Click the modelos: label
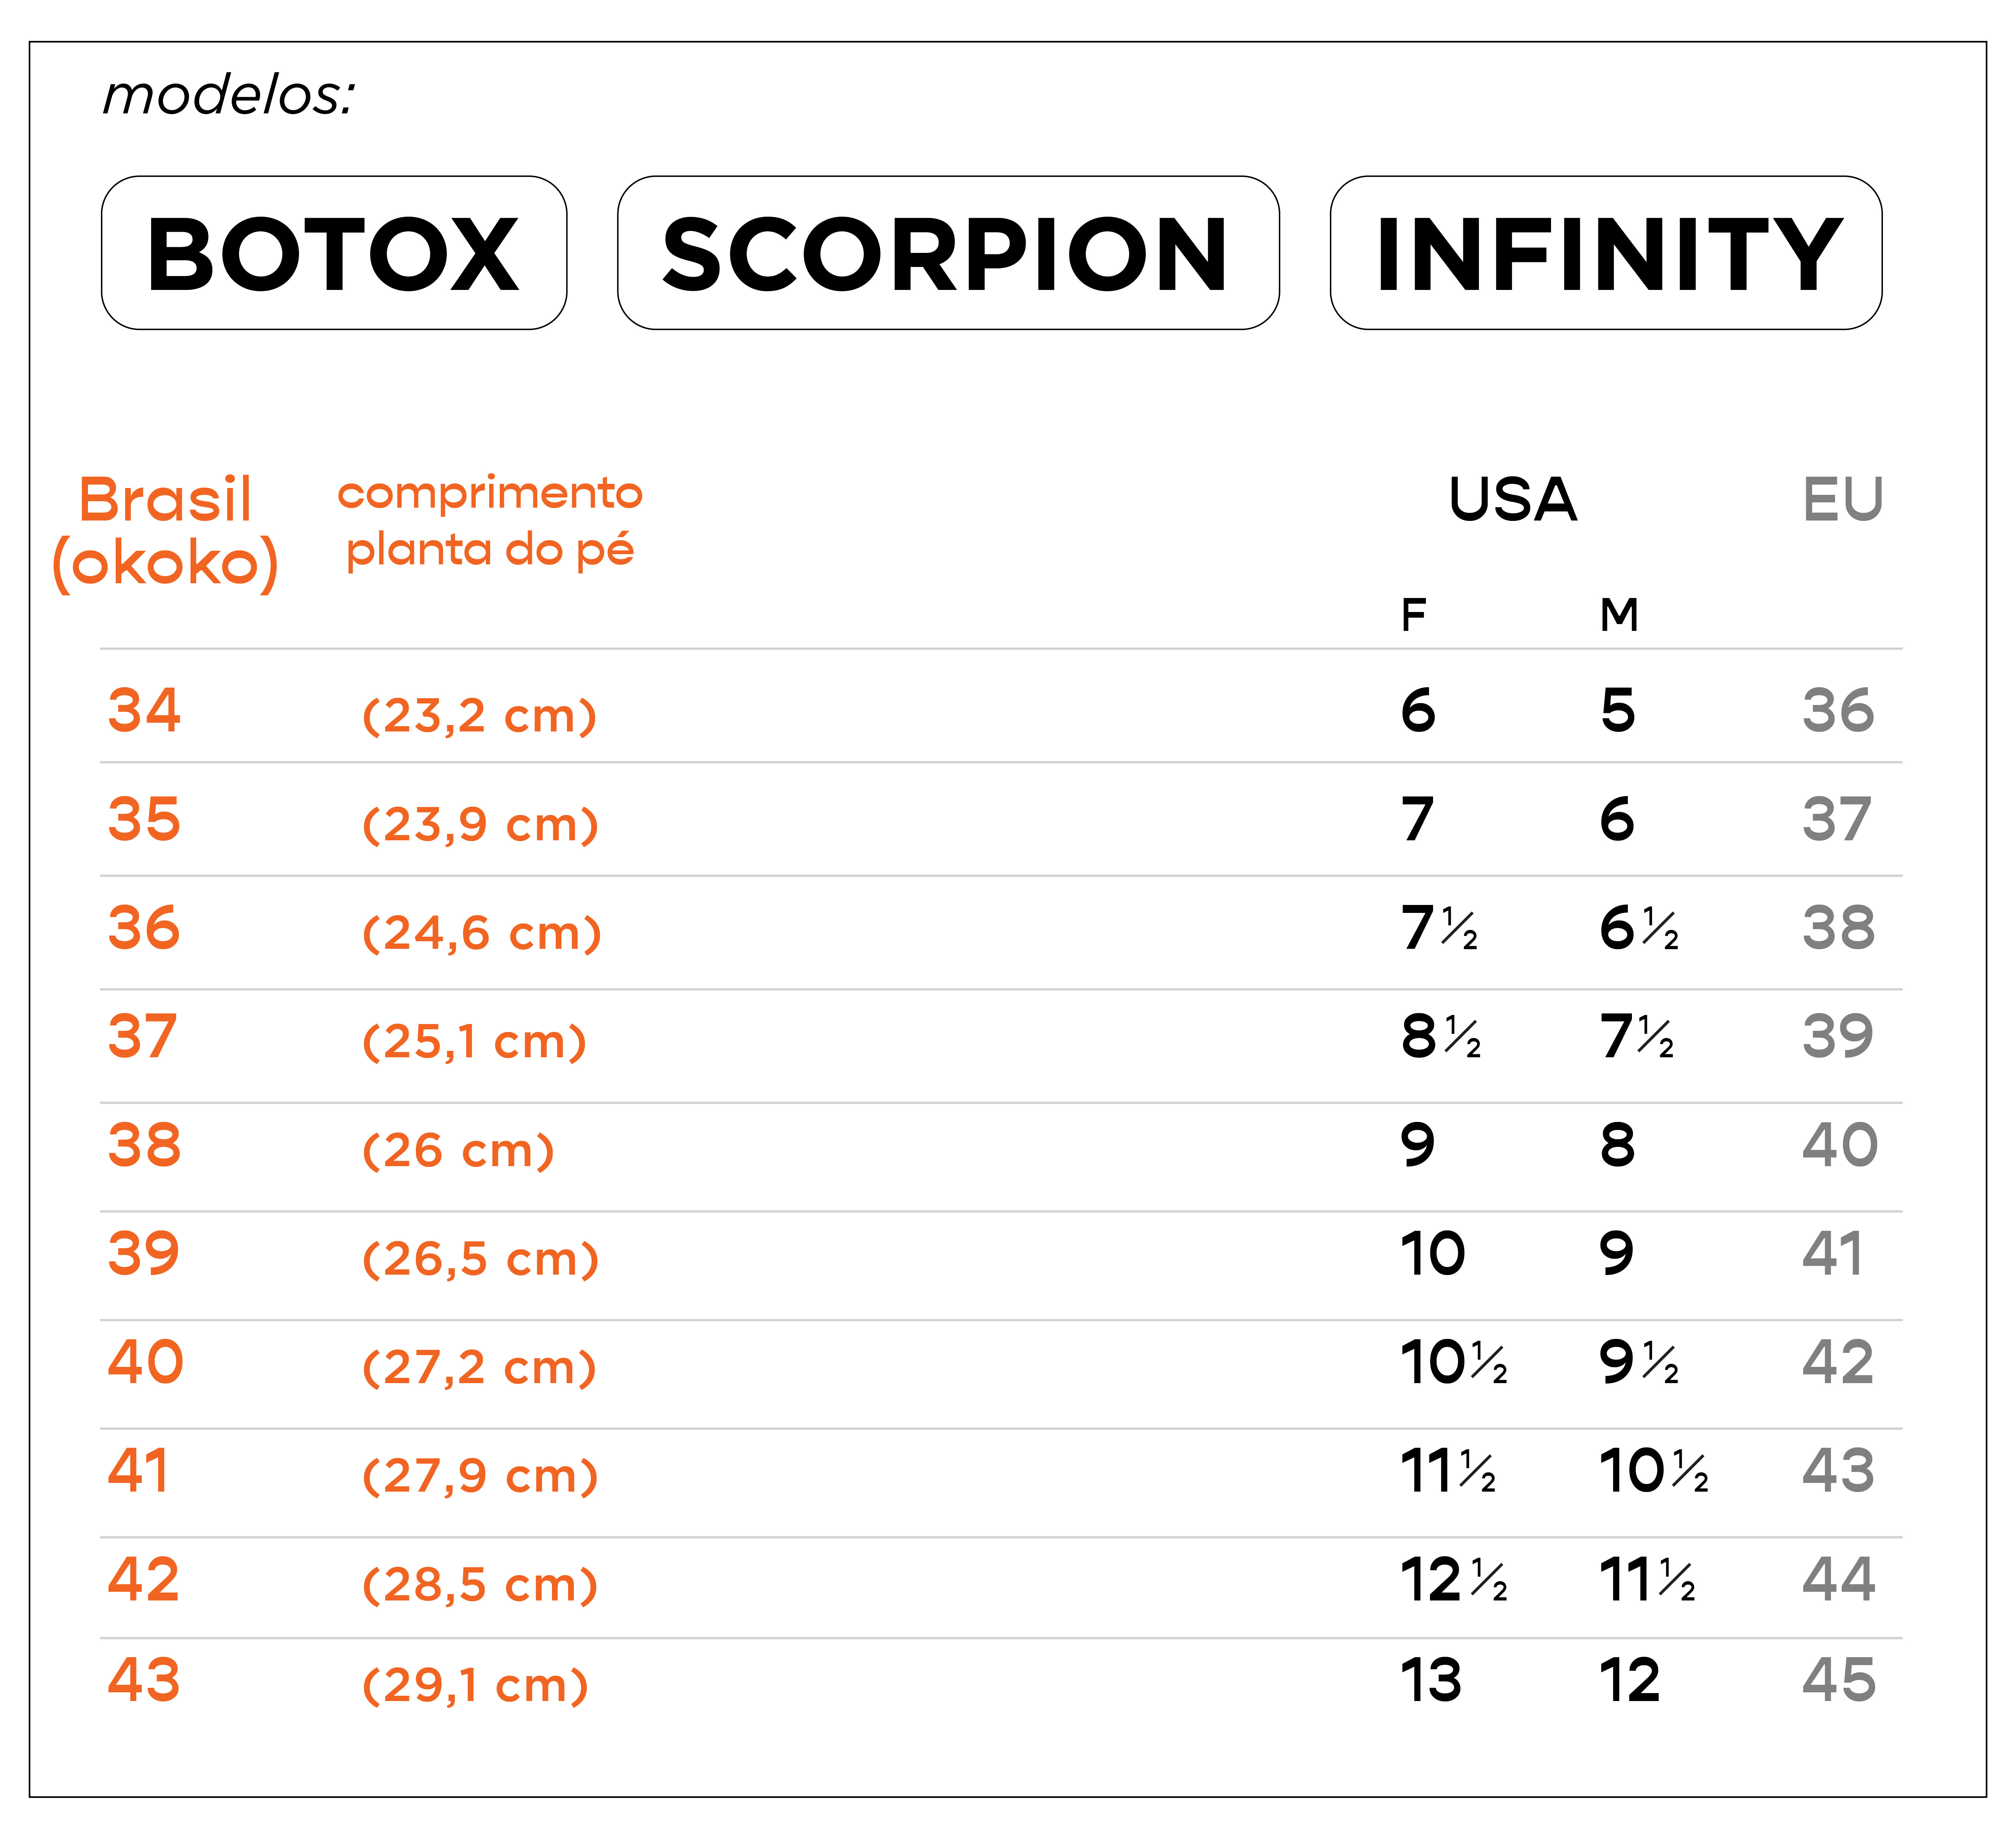The width and height of the screenshot is (2016, 1839). pos(229,96)
